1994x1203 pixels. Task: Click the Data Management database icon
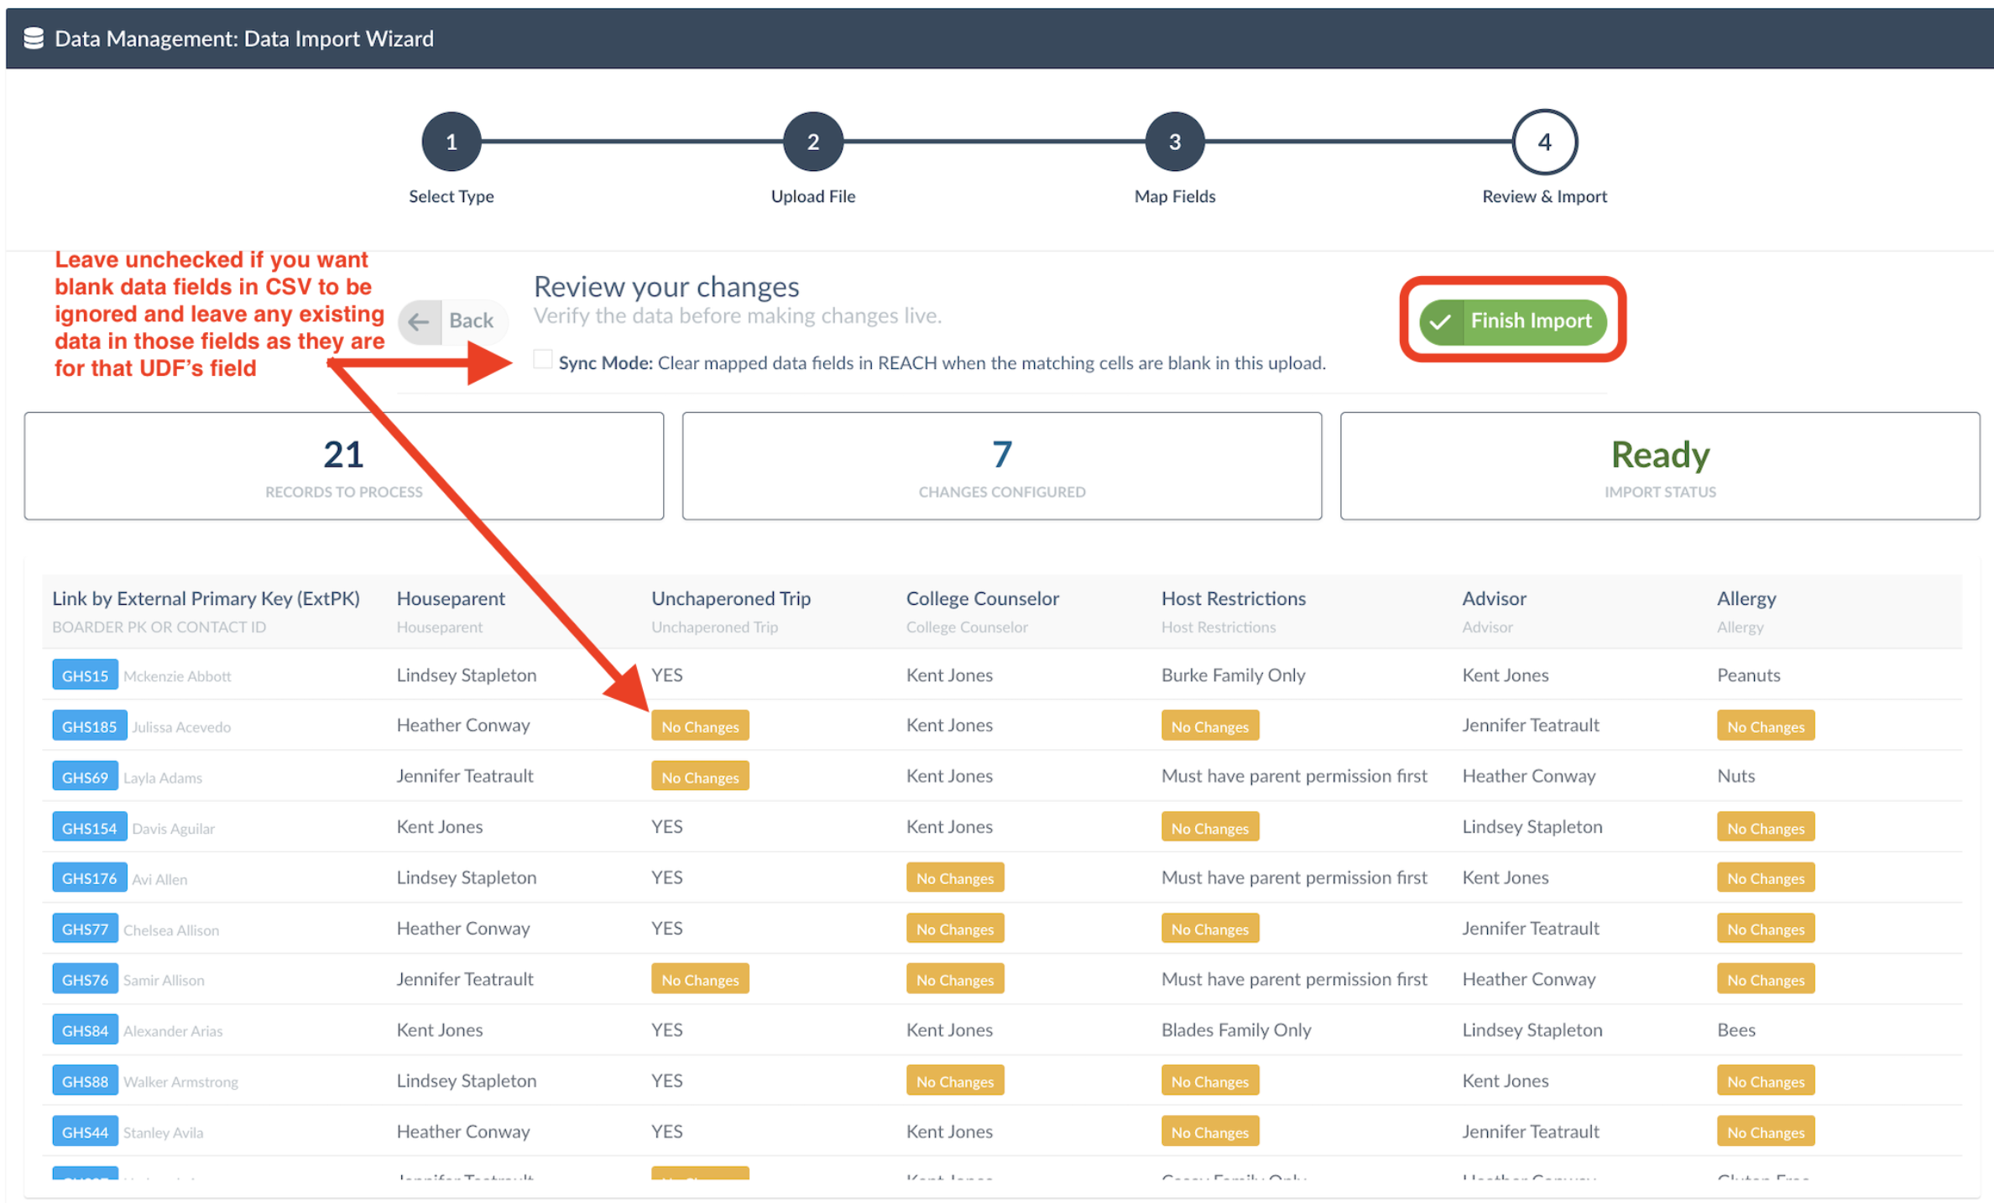point(34,39)
